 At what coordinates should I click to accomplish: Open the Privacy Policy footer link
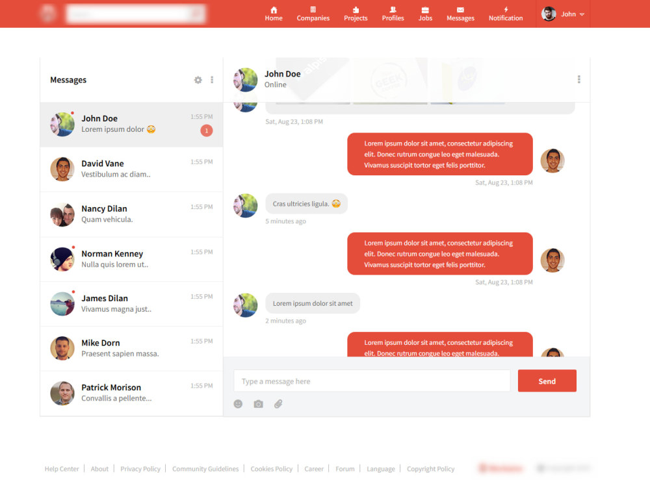click(x=140, y=469)
